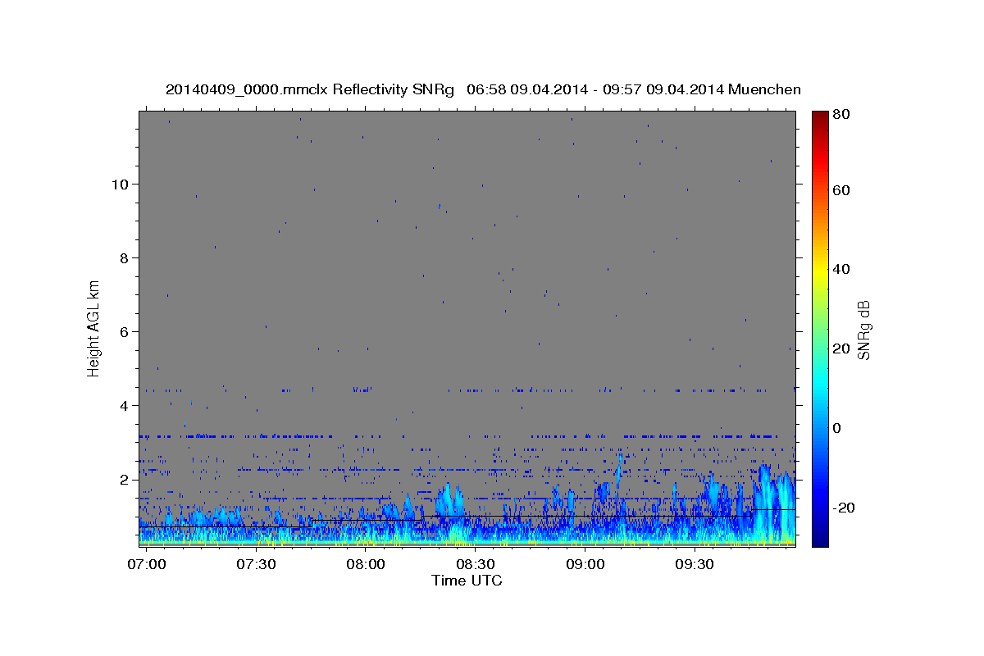This screenshot has width=984, height=656.
Task: Click the colorbar value label 80
Action: tap(842, 114)
